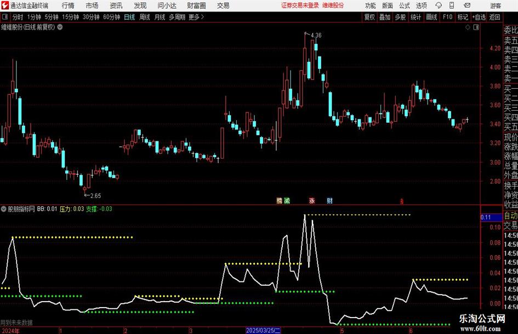518x334 pixels.
Task: Click the 叠加 overlay button
Action: pos(385,17)
